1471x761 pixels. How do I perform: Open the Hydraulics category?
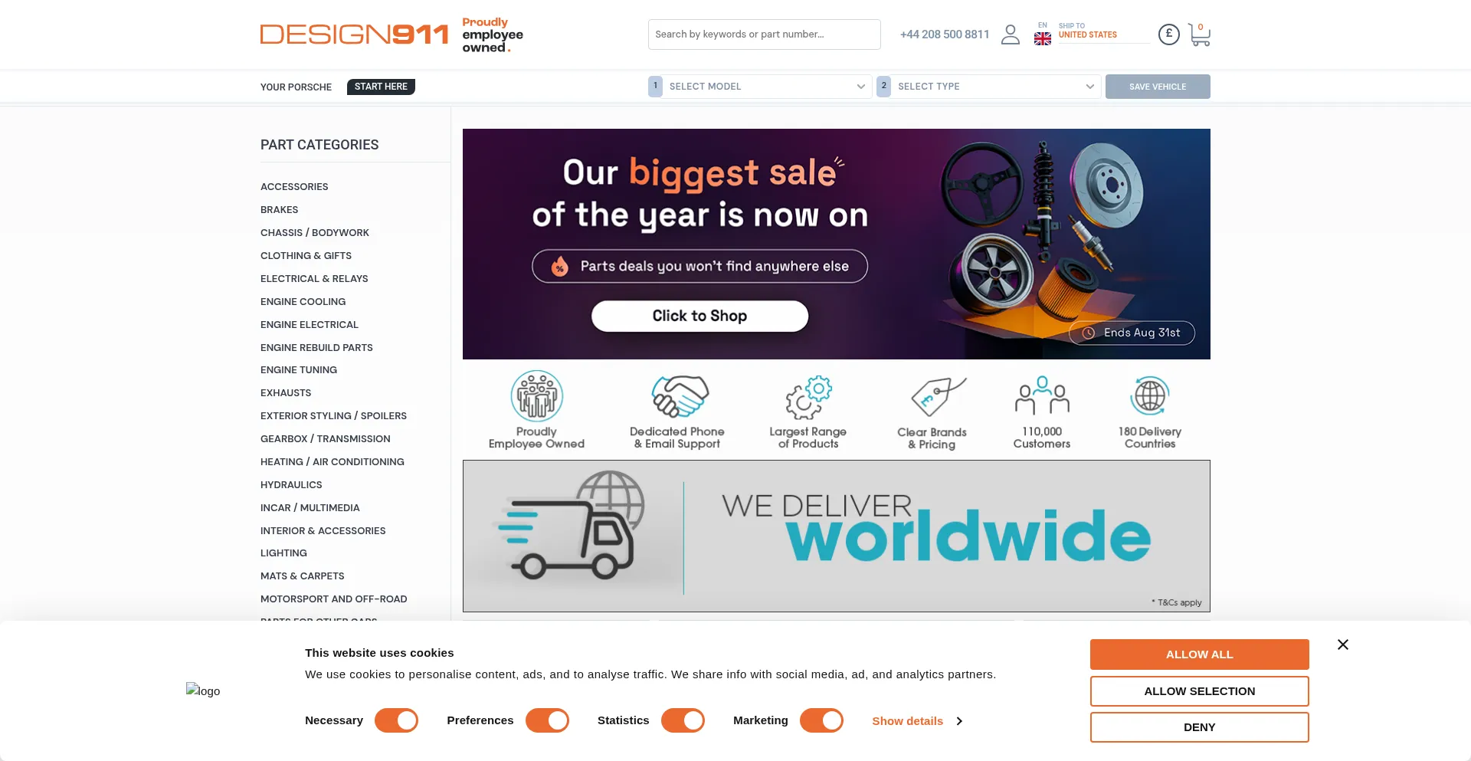[291, 485]
